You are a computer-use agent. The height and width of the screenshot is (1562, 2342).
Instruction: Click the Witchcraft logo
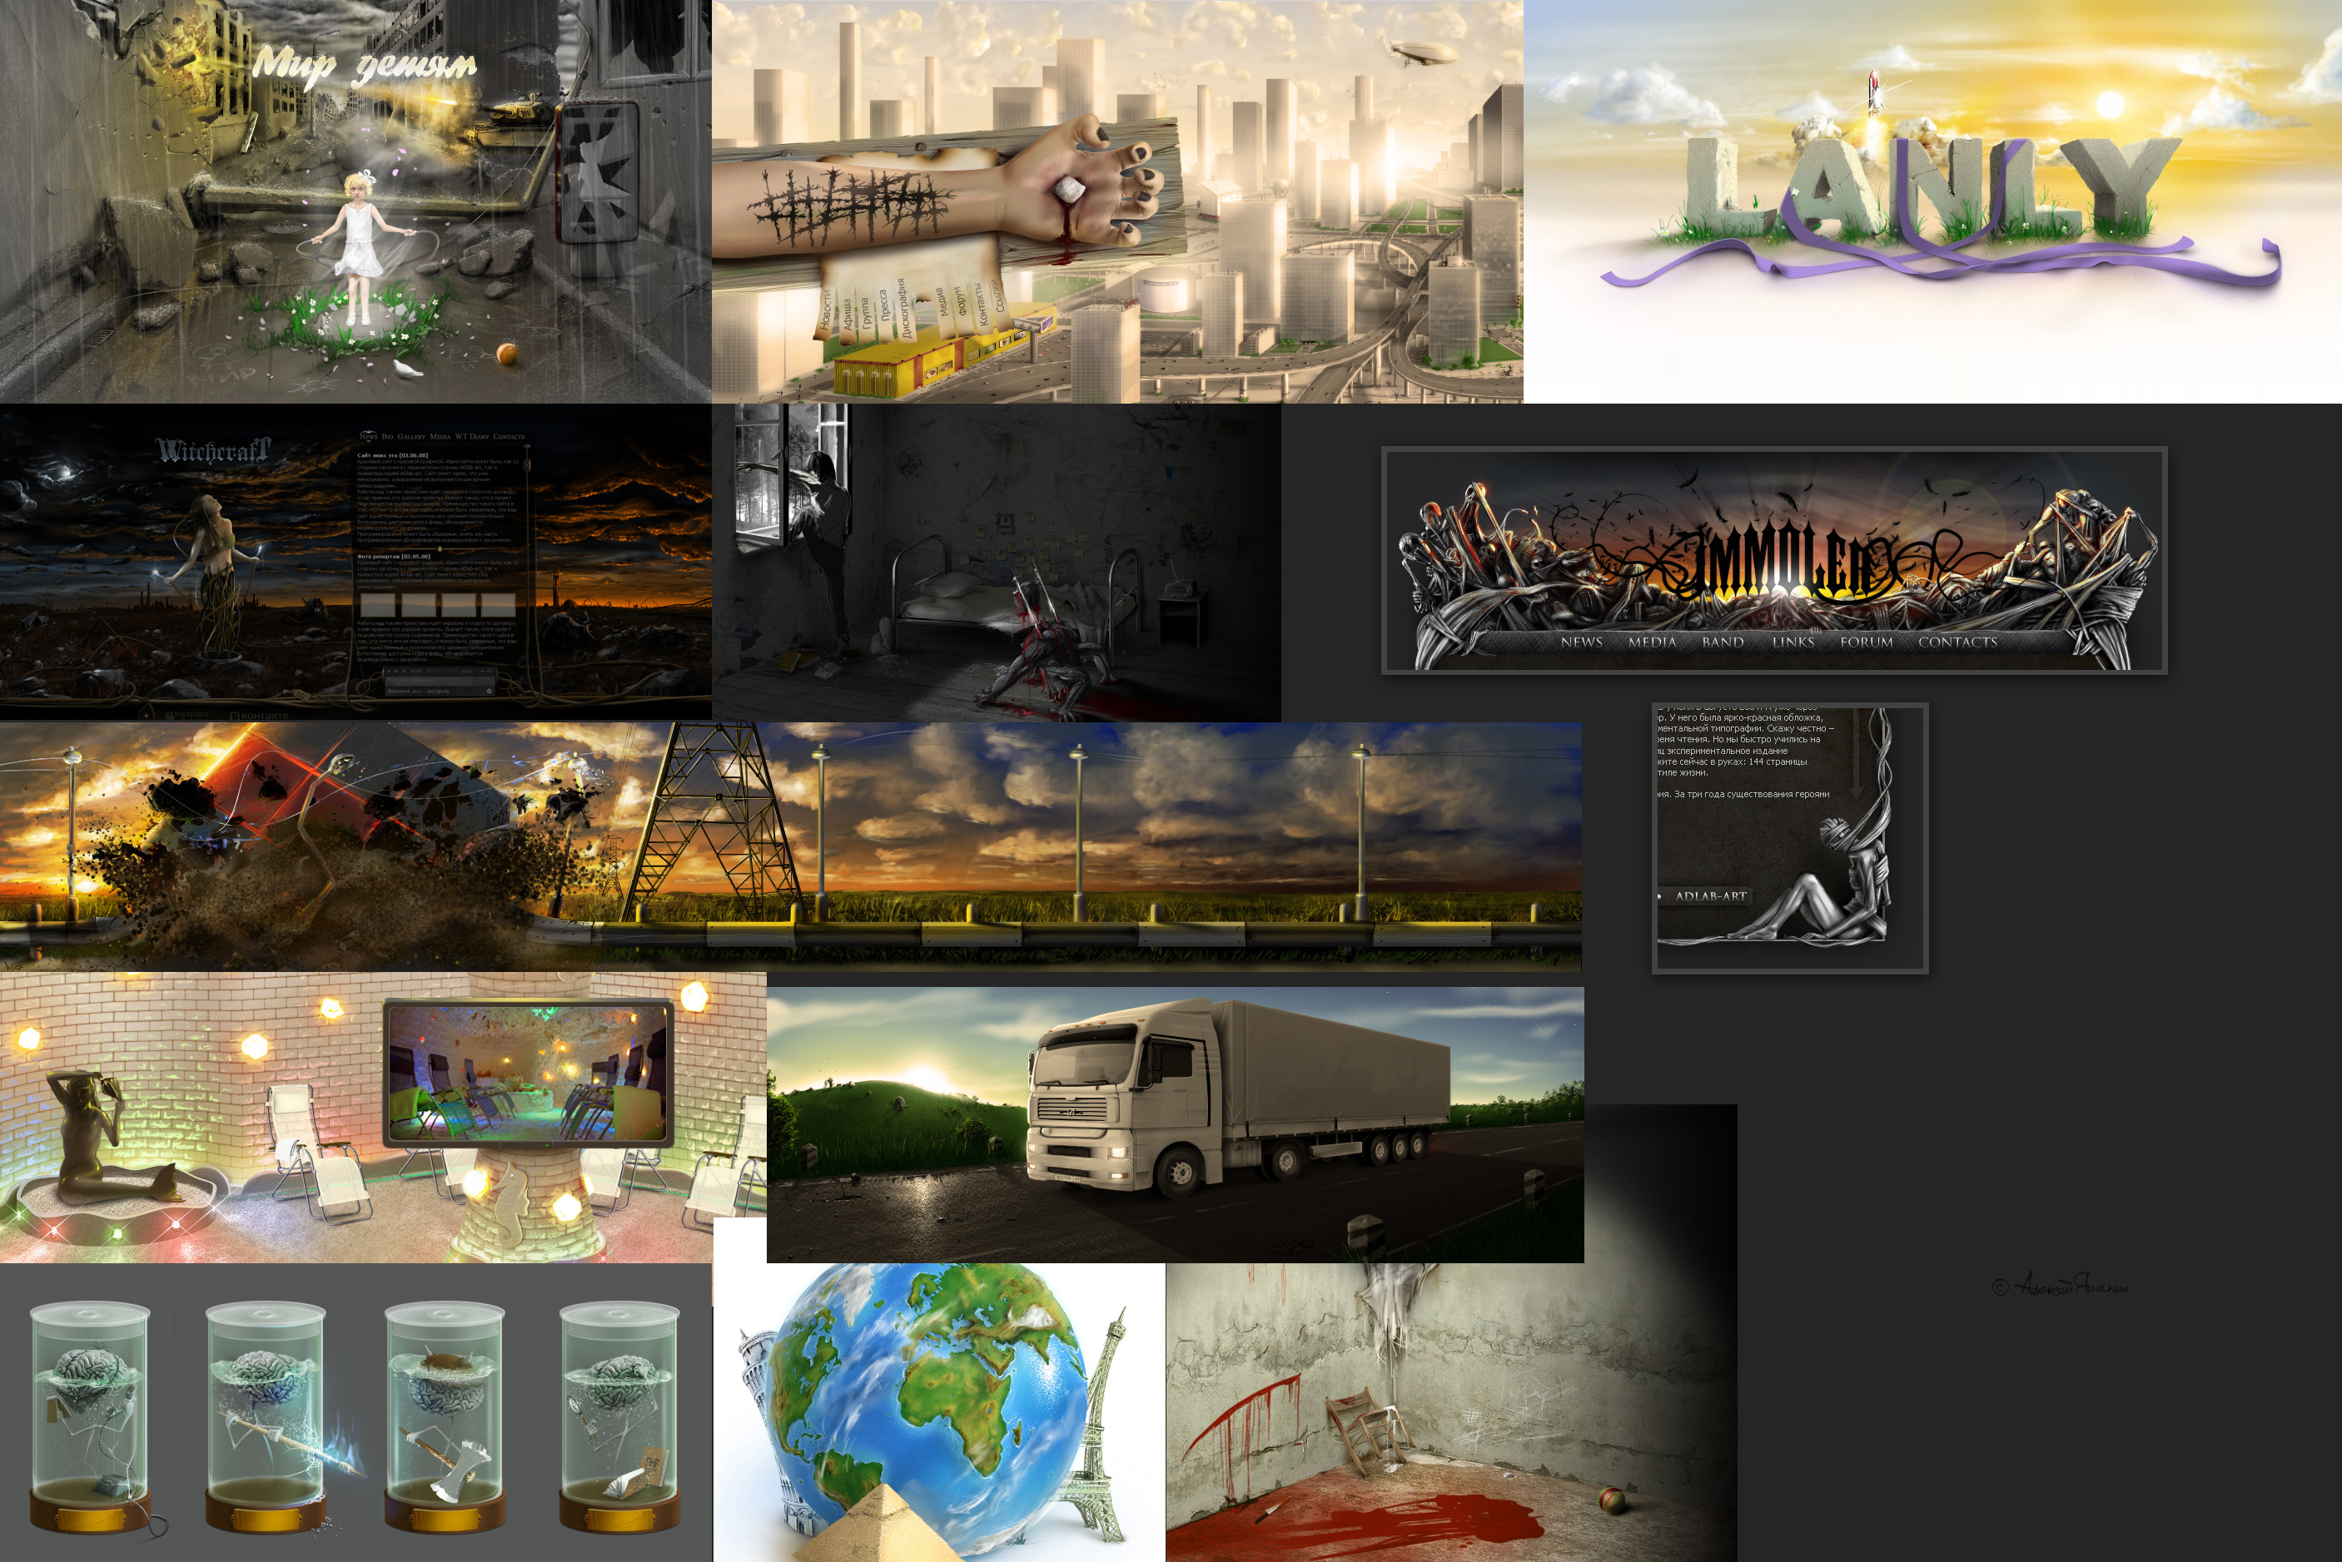click(212, 451)
